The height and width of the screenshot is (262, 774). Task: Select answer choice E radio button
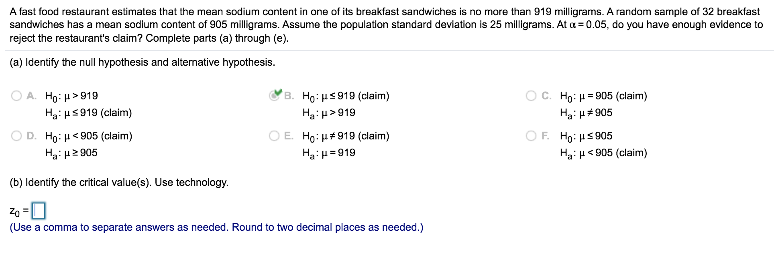pyautogui.click(x=274, y=136)
